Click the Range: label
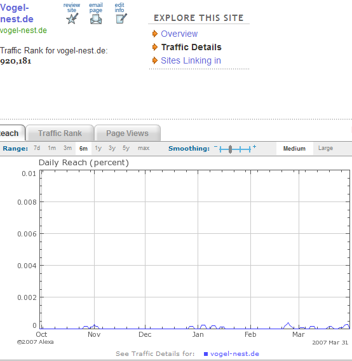 [x=15, y=149]
